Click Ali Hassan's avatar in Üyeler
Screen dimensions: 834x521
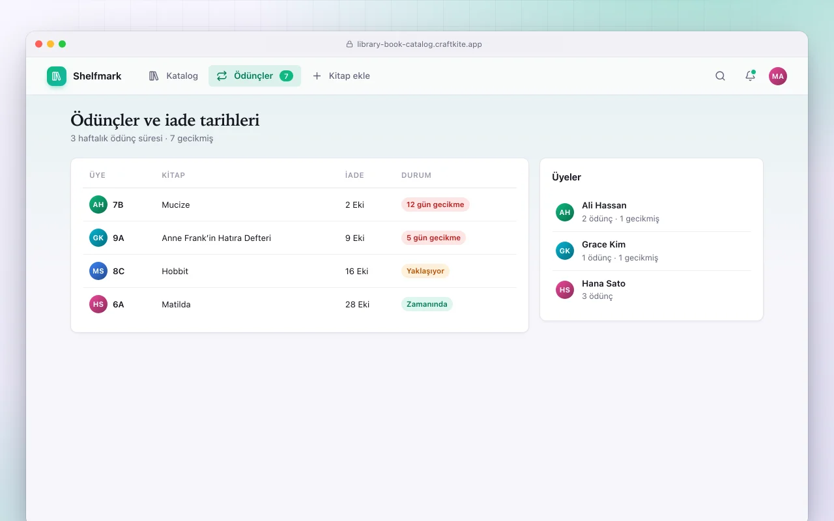[565, 212]
